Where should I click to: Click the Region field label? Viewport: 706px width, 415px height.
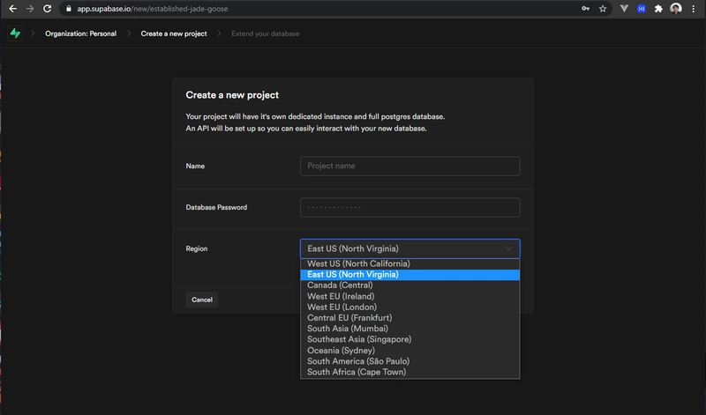pyautogui.click(x=196, y=248)
